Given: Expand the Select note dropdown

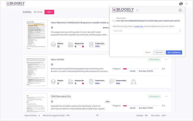Looking at the screenshot, I should click(147, 31).
